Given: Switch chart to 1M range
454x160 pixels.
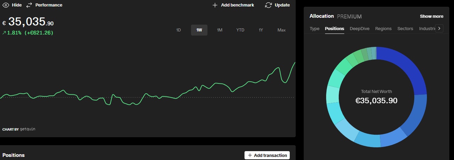Looking at the screenshot, I should point(220,30).
